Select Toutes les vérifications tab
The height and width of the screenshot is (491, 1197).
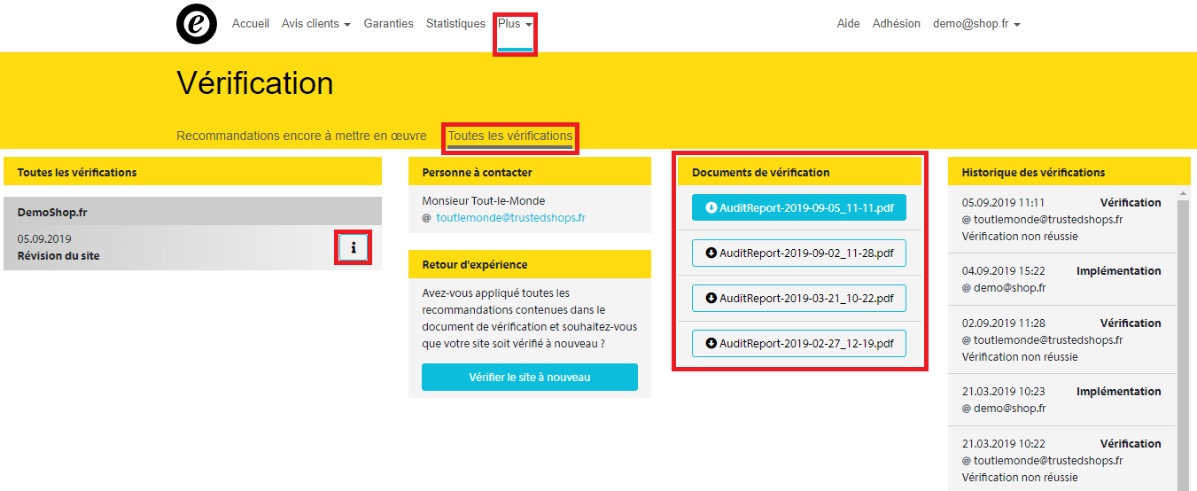pyautogui.click(x=510, y=136)
